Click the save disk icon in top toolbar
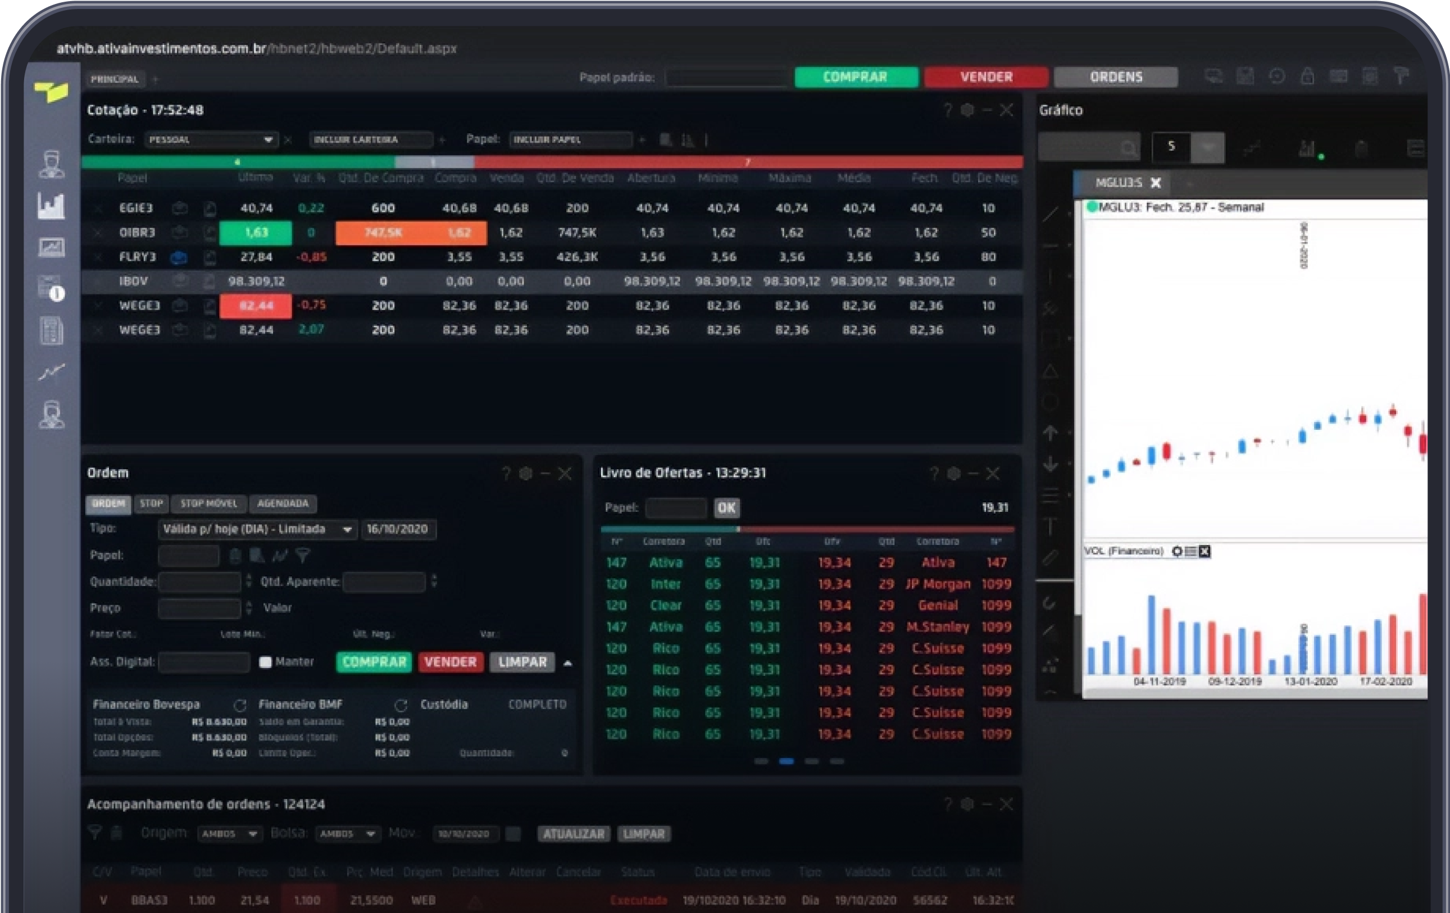Viewport: 1450px width, 913px height. tap(1245, 76)
